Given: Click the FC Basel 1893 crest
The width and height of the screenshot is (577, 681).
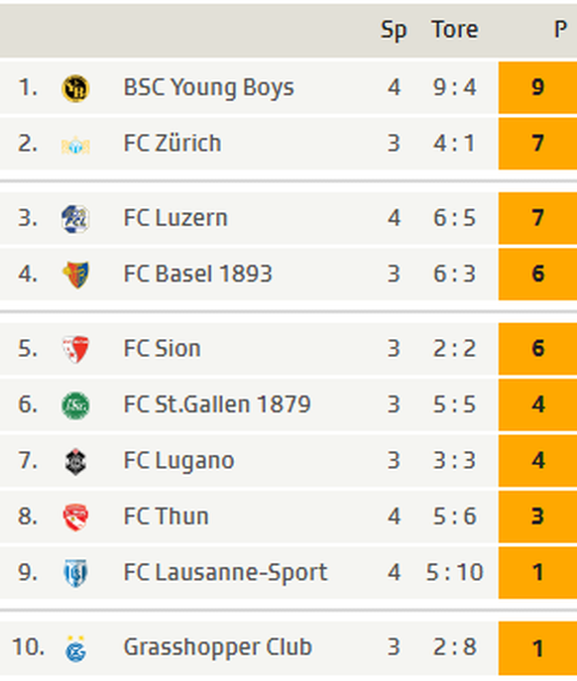Looking at the screenshot, I should click(75, 275).
